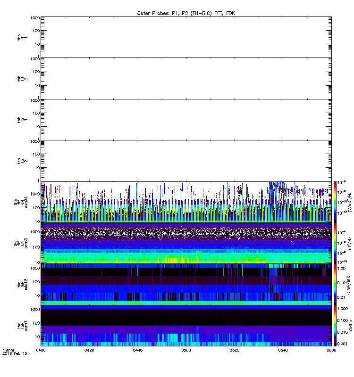
Task: Click the '(V/m)^2/Hz' color bar units label
Action: [x=350, y=202]
